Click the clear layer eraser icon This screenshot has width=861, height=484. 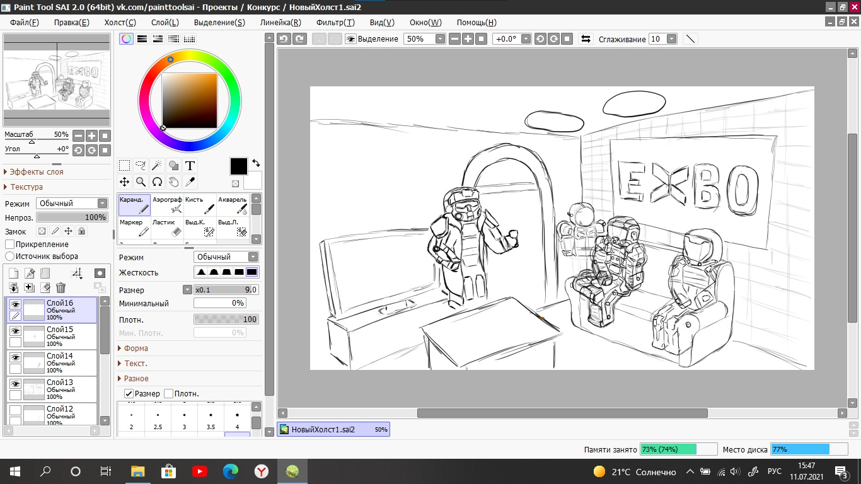tap(45, 288)
